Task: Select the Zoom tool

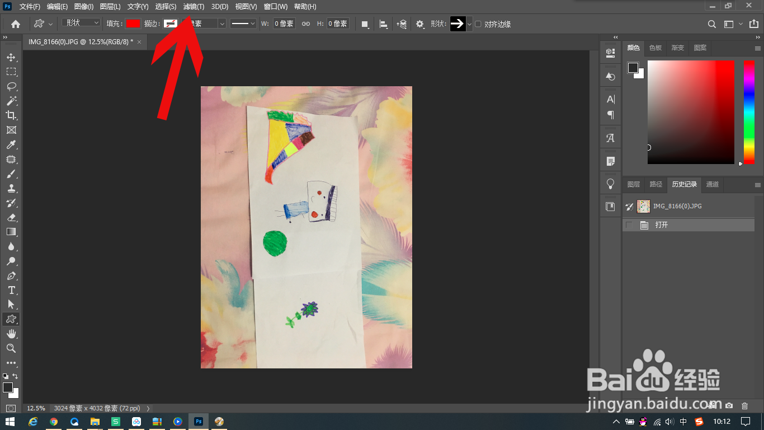Action: [11, 348]
